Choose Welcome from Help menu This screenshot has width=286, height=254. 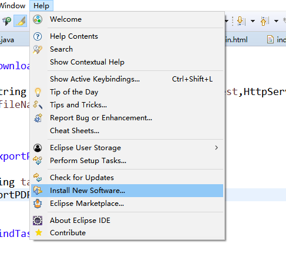(127, 19)
